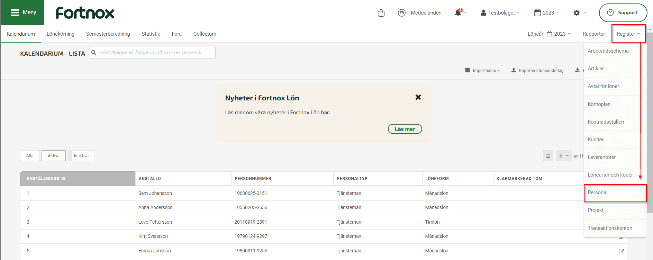Open Meddelanden messages
Viewport: 653px width, 260px height.
coord(420,13)
